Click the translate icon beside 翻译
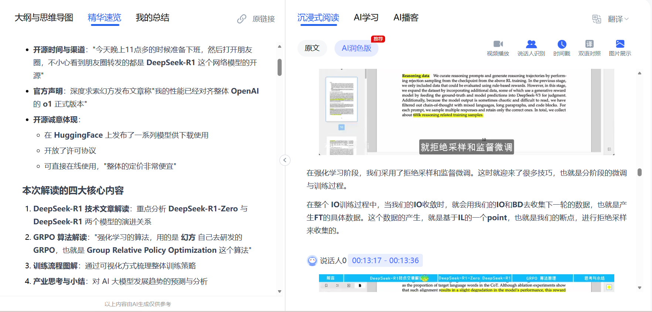This screenshot has height=312, width=652. click(x=597, y=19)
